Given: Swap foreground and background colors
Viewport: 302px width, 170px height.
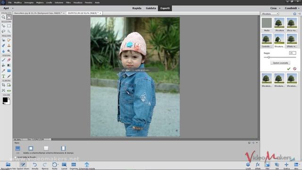Looking at the screenshot, I should click(9, 99).
